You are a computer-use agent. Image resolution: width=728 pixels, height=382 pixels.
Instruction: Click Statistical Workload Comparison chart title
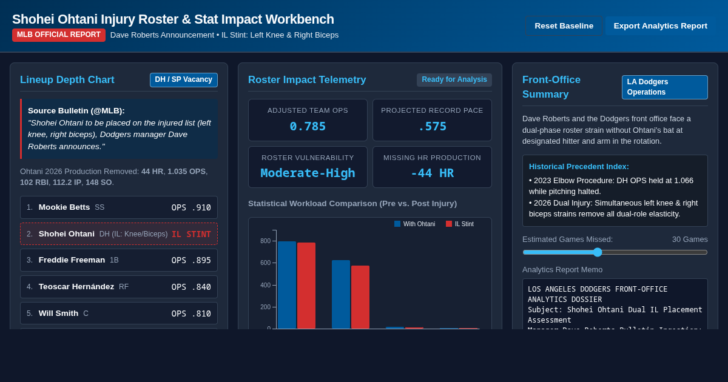[x=352, y=204]
